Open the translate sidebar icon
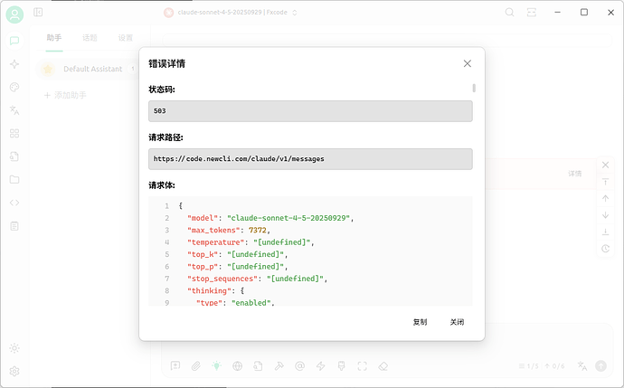This screenshot has height=388, width=624. (x=14, y=110)
